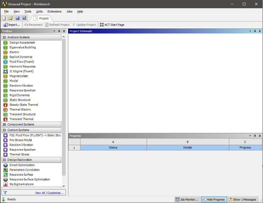Pin the Toolbox panel
The width and height of the screenshot is (263, 203).
click(59, 31)
